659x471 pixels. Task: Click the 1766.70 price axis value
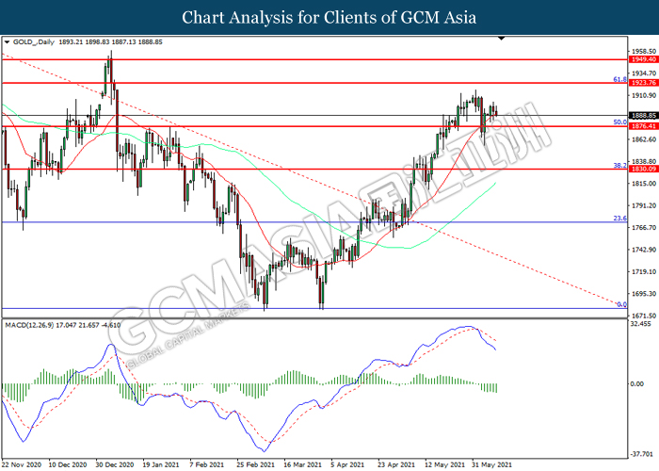[x=643, y=228]
